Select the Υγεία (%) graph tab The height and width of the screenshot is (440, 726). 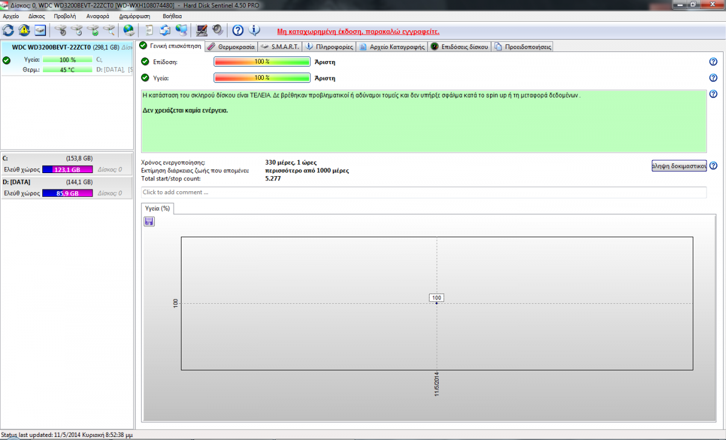click(x=157, y=208)
